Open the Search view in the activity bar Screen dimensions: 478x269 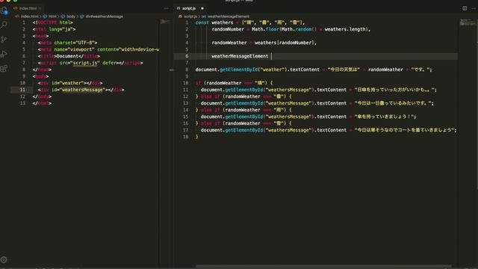tap(4, 25)
